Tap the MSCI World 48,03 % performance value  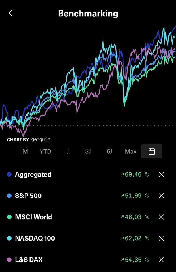point(134,217)
